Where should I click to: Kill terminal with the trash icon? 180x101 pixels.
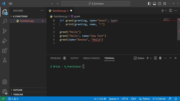tap(160, 58)
